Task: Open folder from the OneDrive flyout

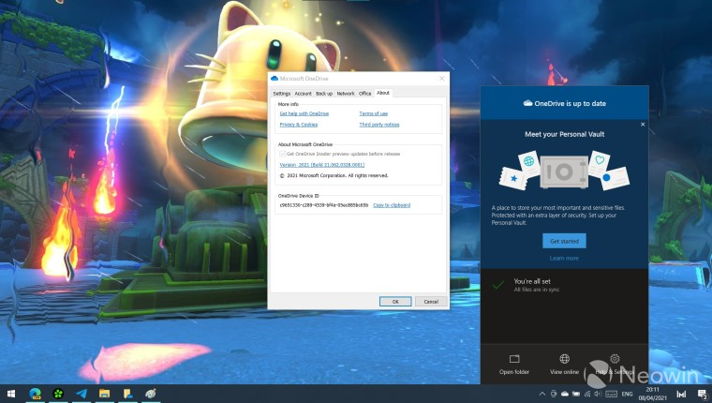Action: [514, 365]
